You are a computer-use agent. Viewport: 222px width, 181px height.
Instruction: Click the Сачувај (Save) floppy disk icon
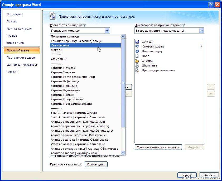tap(137, 42)
